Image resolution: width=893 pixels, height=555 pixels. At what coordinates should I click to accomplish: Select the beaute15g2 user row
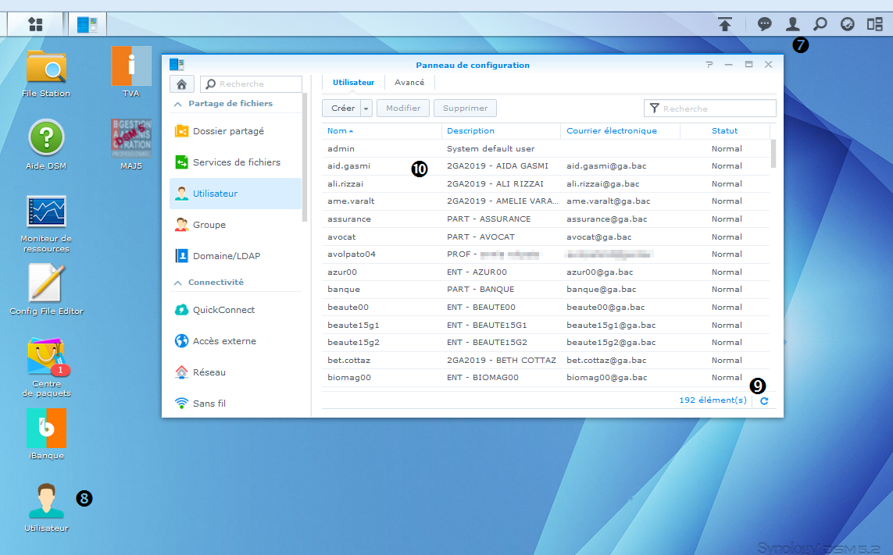[x=545, y=343]
